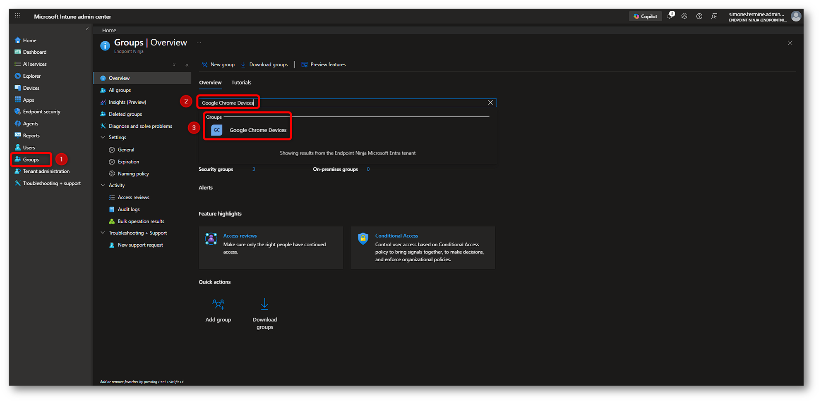The height and width of the screenshot is (403, 821).
Task: Open the notifications bell
Action: pyautogui.click(x=670, y=17)
